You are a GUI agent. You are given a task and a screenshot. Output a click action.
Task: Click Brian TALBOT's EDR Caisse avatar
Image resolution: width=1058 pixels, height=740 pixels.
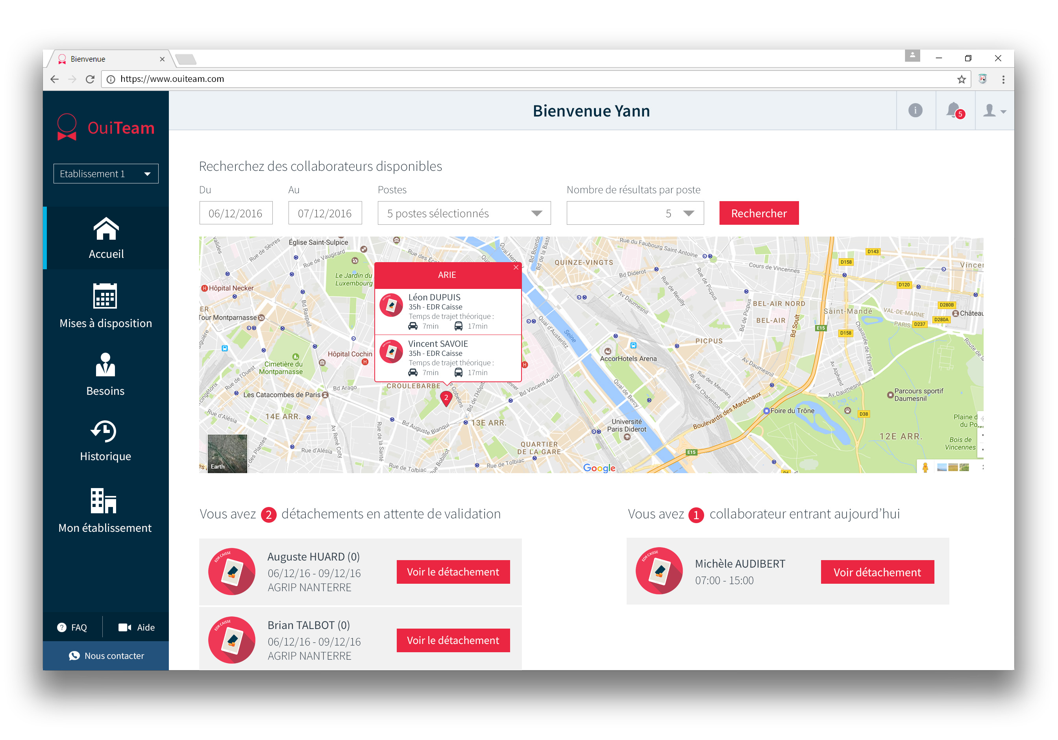[232, 640]
